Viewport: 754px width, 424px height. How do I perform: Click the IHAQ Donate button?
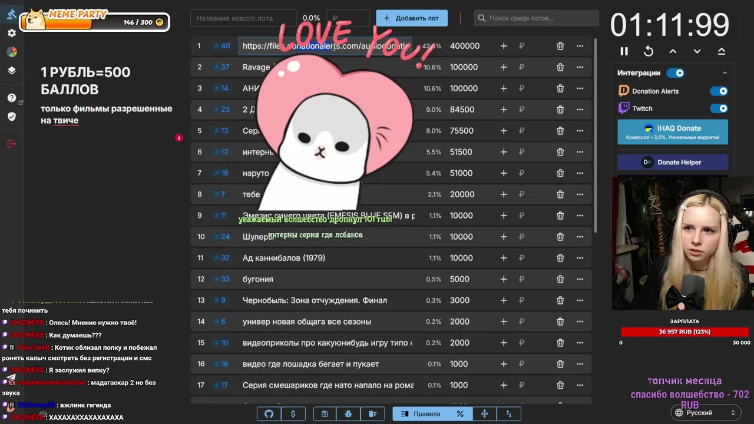(673, 132)
